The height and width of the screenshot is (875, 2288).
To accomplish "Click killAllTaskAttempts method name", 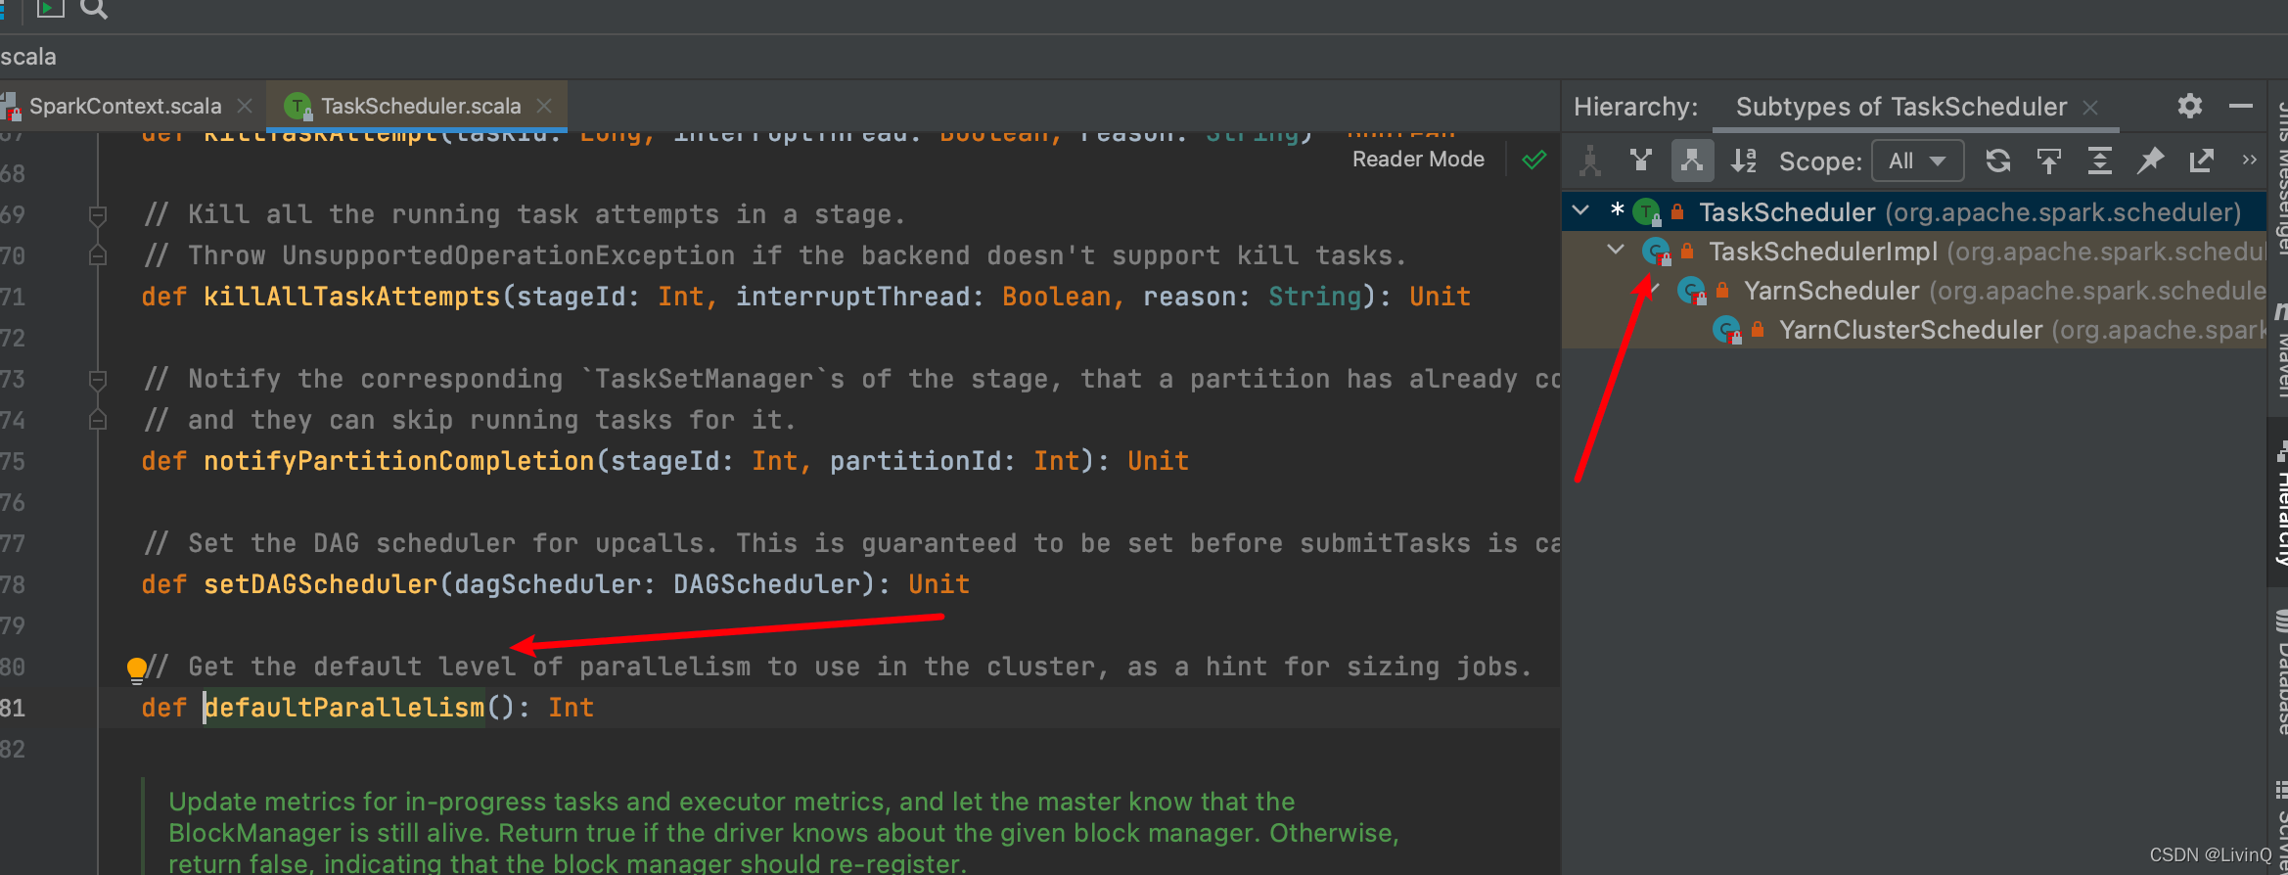I will 351,297.
